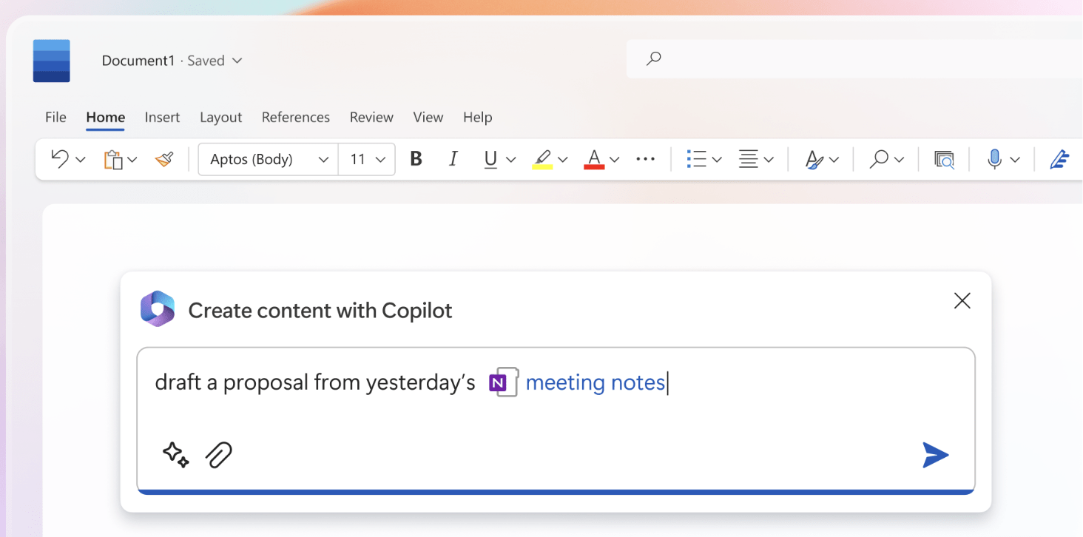Open the more font options ellipsis
The width and height of the screenshot is (1083, 537).
click(645, 159)
